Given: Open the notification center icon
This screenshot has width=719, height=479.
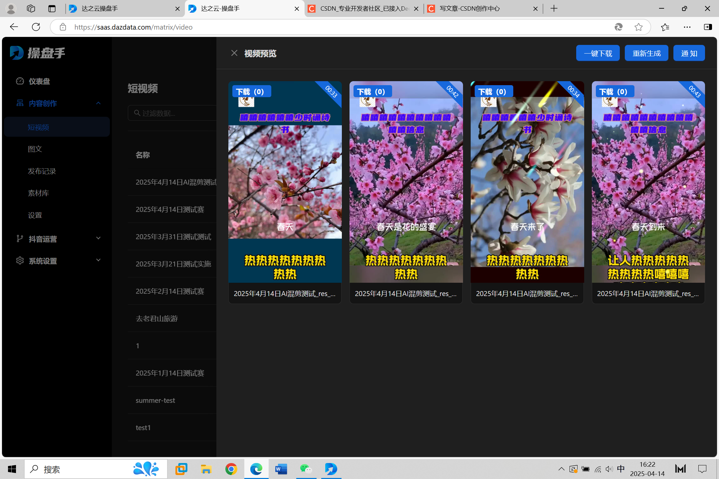Looking at the screenshot, I should point(702,469).
